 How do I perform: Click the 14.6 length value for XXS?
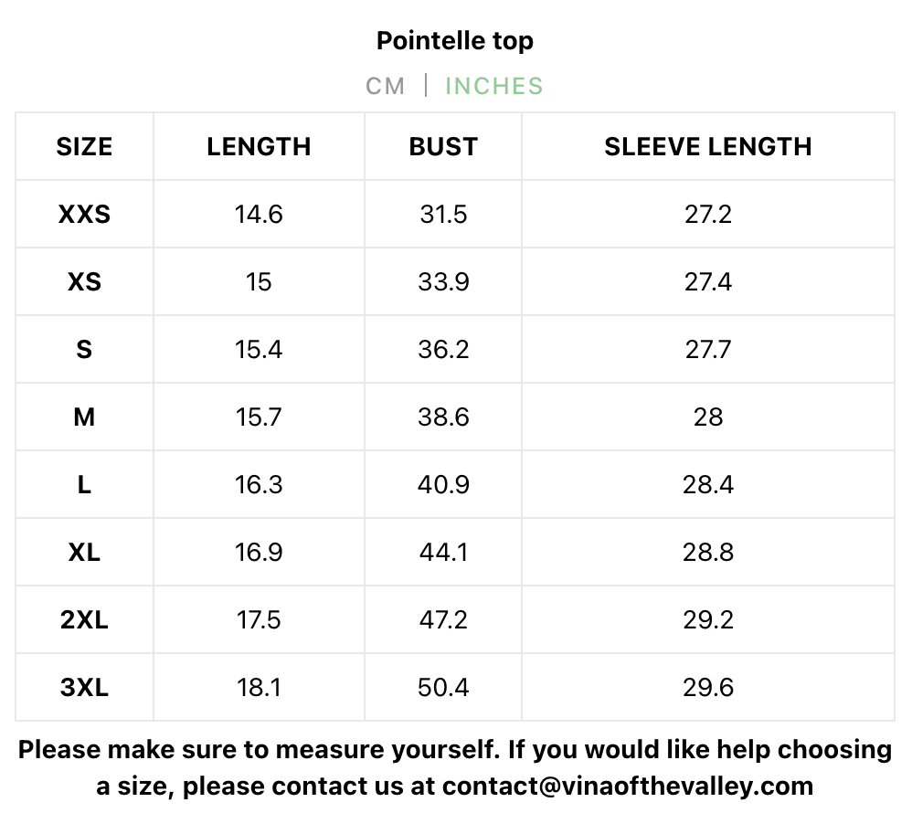[x=259, y=214]
